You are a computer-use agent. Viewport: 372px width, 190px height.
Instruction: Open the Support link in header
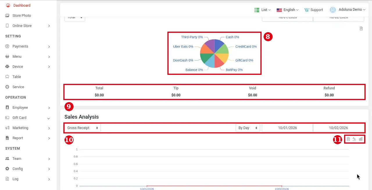click(x=314, y=10)
